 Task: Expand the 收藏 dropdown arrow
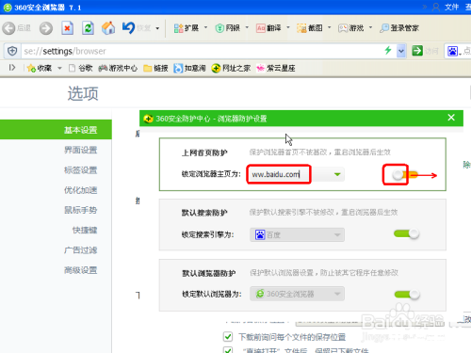click(x=59, y=68)
